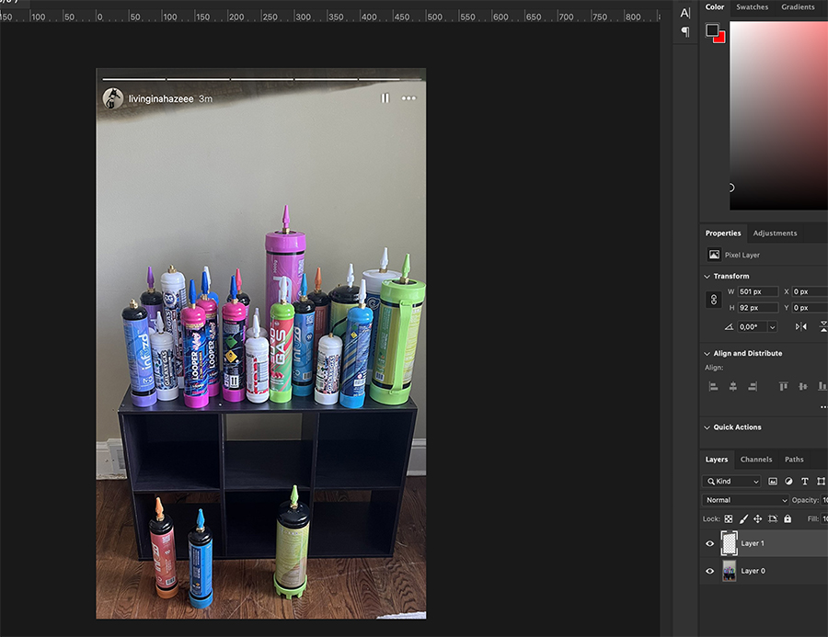Filter layers by adjustment layers

[x=788, y=482]
